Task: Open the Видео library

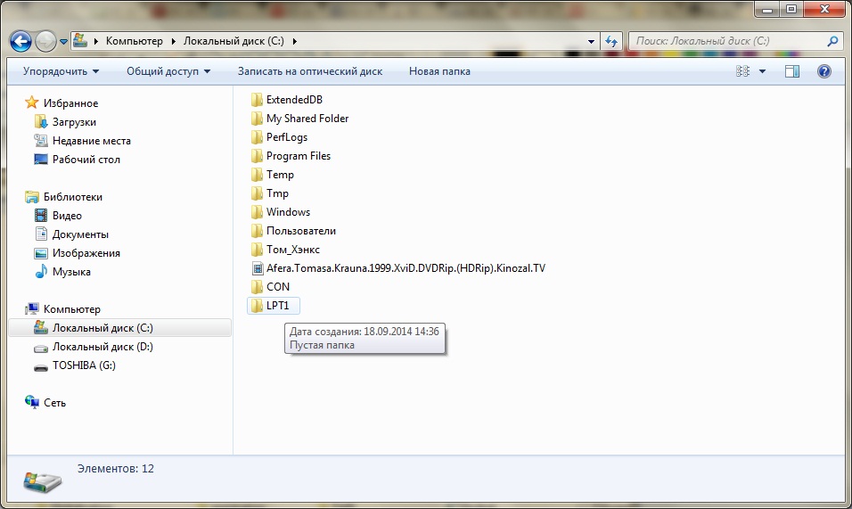Action: 67,216
